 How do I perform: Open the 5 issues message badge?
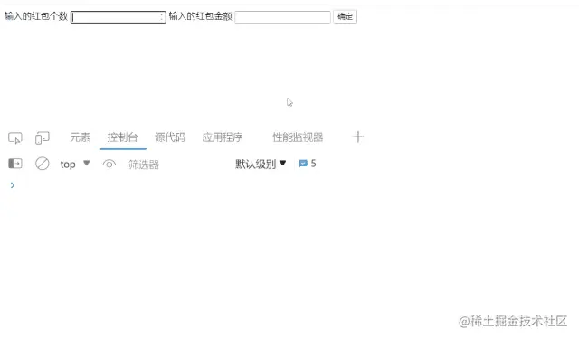pos(308,164)
